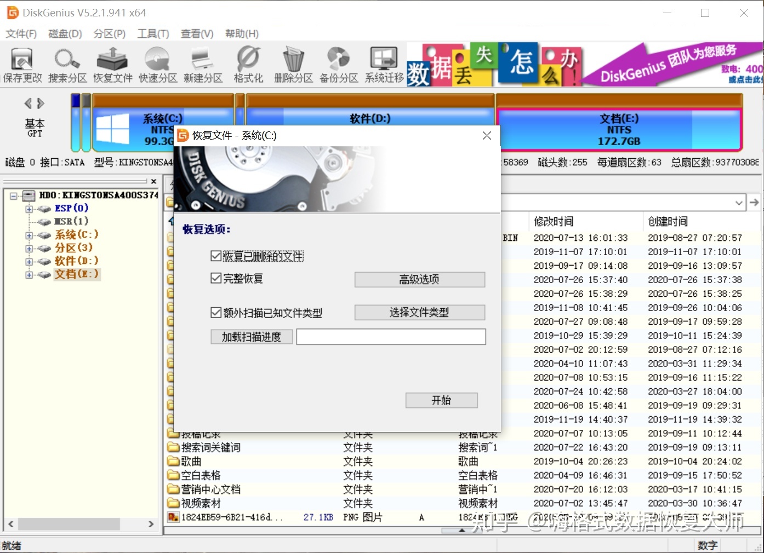Launch the 快速分区 quick partition tool
Screen dimensions: 764x553
click(x=157, y=64)
